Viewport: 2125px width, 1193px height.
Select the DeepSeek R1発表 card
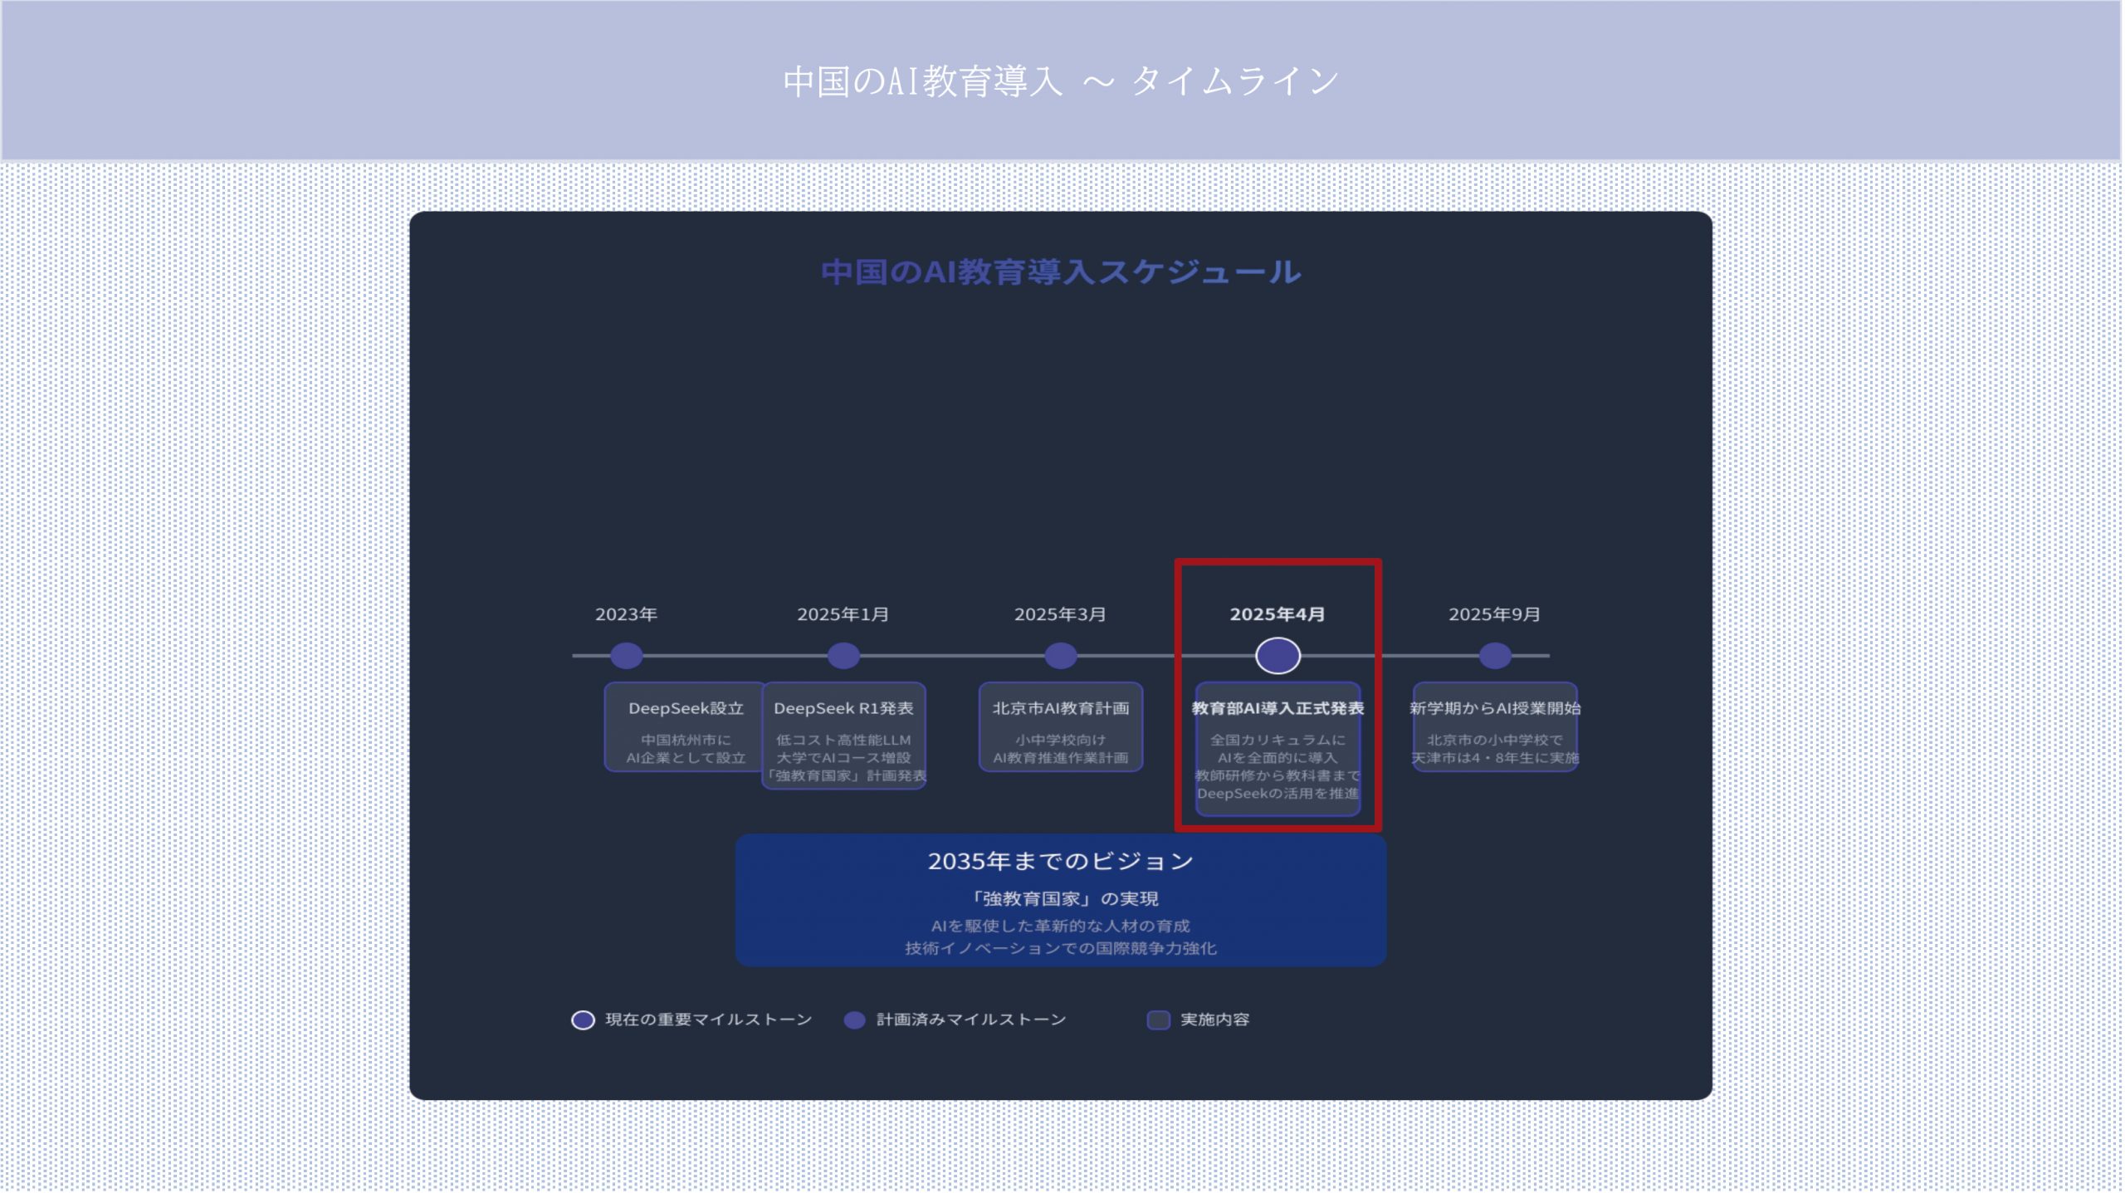pyautogui.click(x=843, y=736)
